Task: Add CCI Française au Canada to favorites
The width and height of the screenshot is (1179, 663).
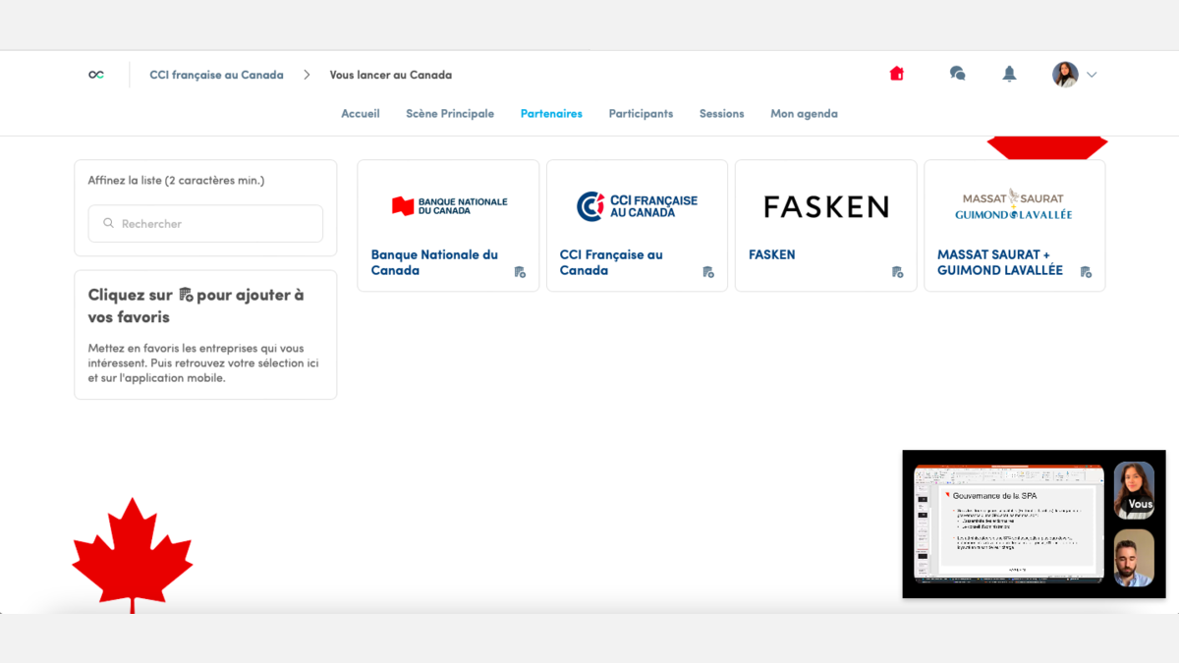Action: click(x=708, y=272)
